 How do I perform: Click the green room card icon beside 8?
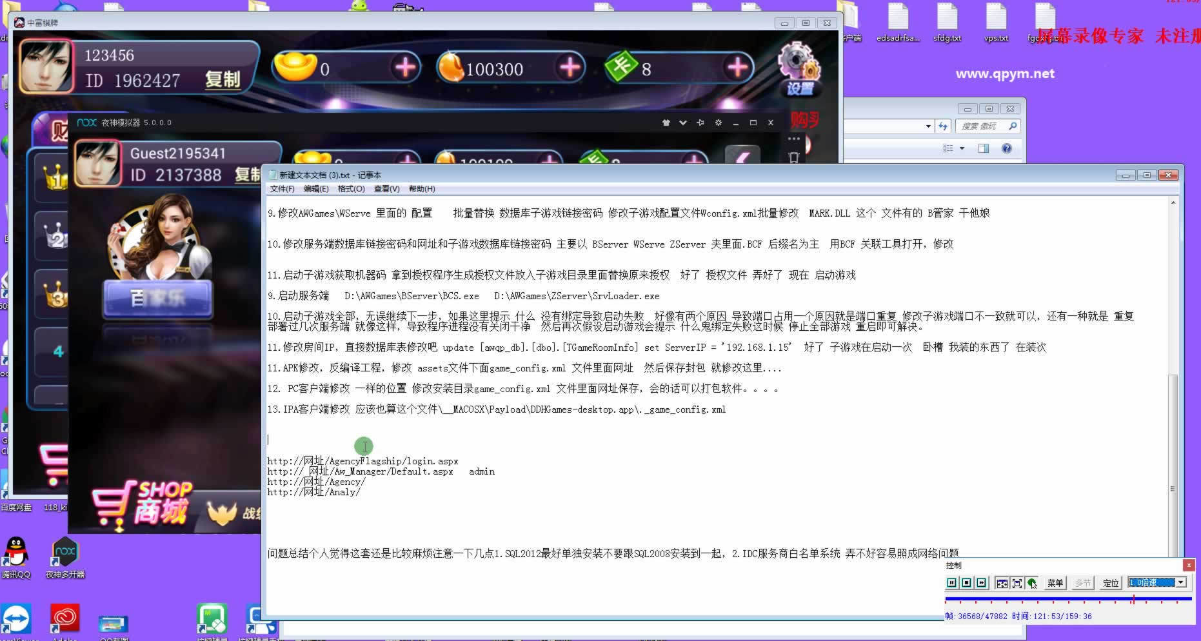click(622, 66)
